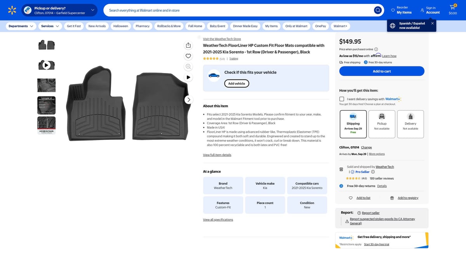The height and width of the screenshot is (262, 466).
Task: Select the Locked in Place thumbnail
Action: click(x=46, y=125)
